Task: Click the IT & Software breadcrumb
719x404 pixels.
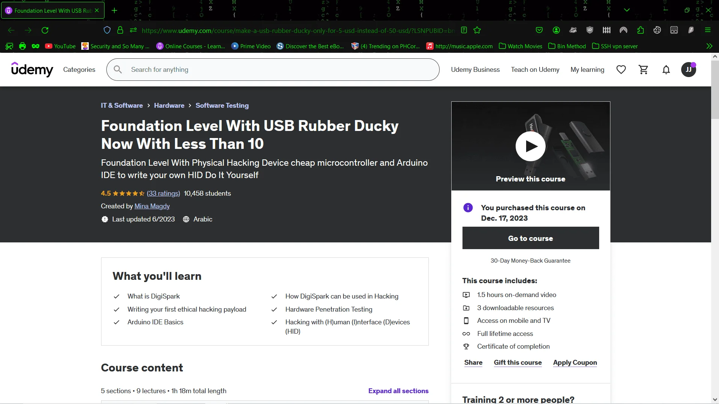Action: pos(122,105)
